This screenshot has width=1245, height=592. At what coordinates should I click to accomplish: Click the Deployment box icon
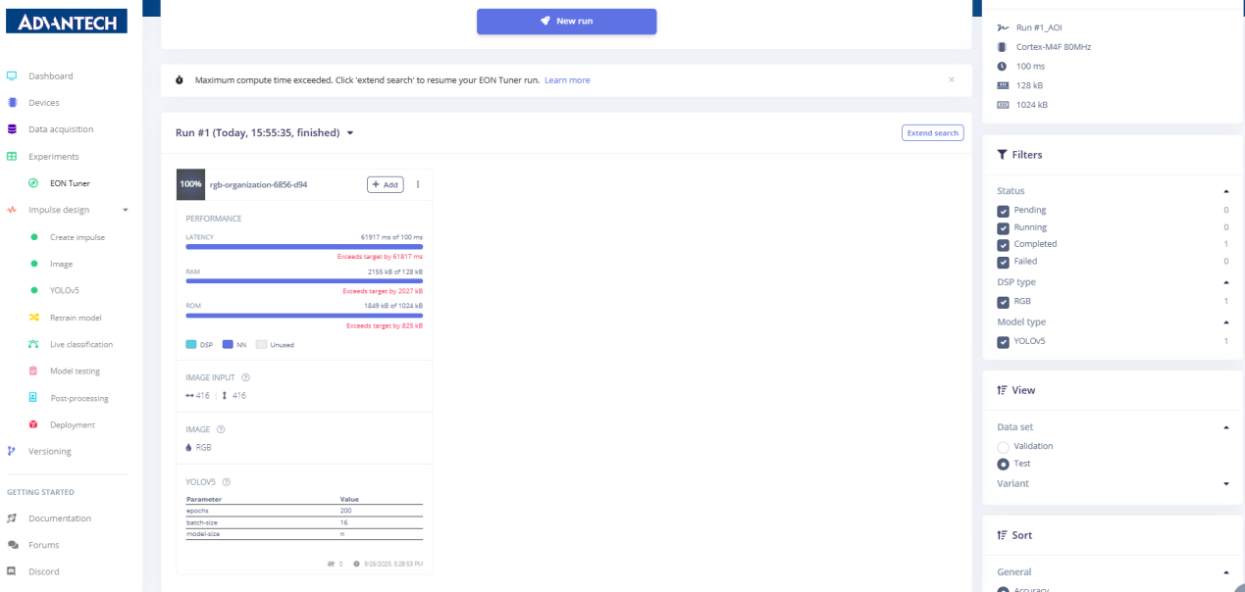point(33,424)
